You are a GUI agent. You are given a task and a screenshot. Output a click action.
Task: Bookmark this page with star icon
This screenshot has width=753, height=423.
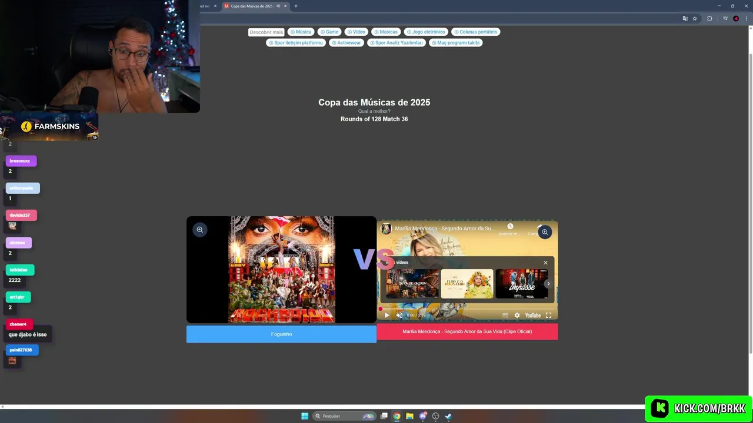pos(695,18)
